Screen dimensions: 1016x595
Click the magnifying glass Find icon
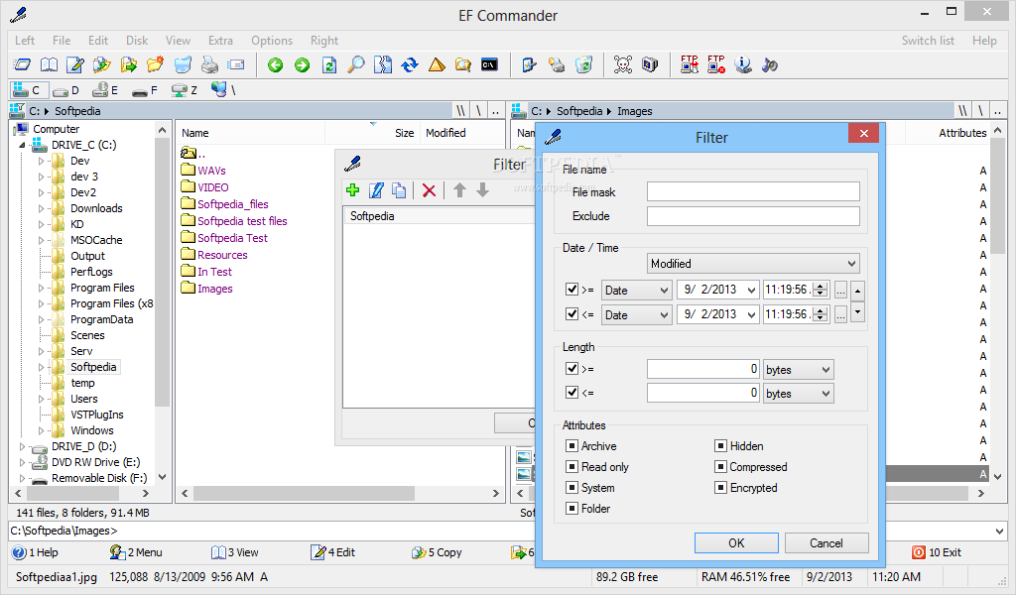[356, 64]
